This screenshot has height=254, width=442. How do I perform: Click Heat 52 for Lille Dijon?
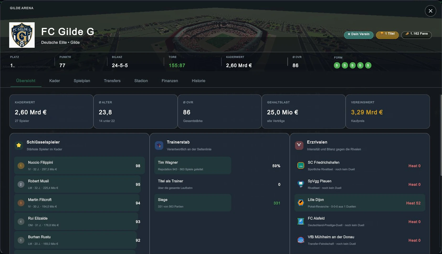413,203
